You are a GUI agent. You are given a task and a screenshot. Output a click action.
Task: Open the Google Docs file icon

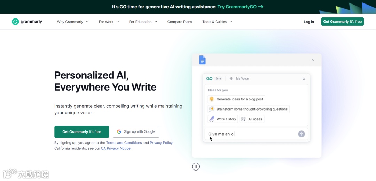coord(202,60)
